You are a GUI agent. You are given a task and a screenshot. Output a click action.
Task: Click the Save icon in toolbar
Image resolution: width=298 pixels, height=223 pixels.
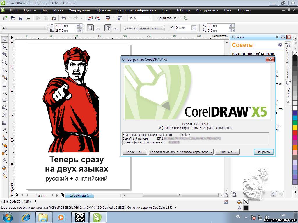point(21,18)
